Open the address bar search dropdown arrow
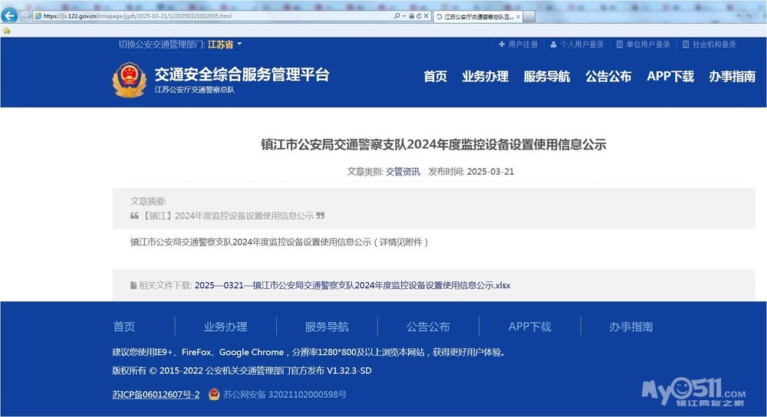 click(403, 15)
